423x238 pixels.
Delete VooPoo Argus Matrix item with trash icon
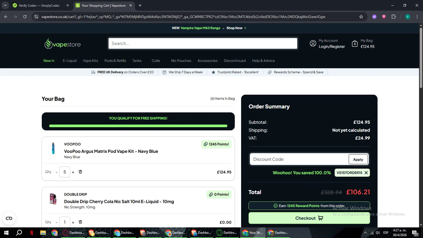point(80,172)
